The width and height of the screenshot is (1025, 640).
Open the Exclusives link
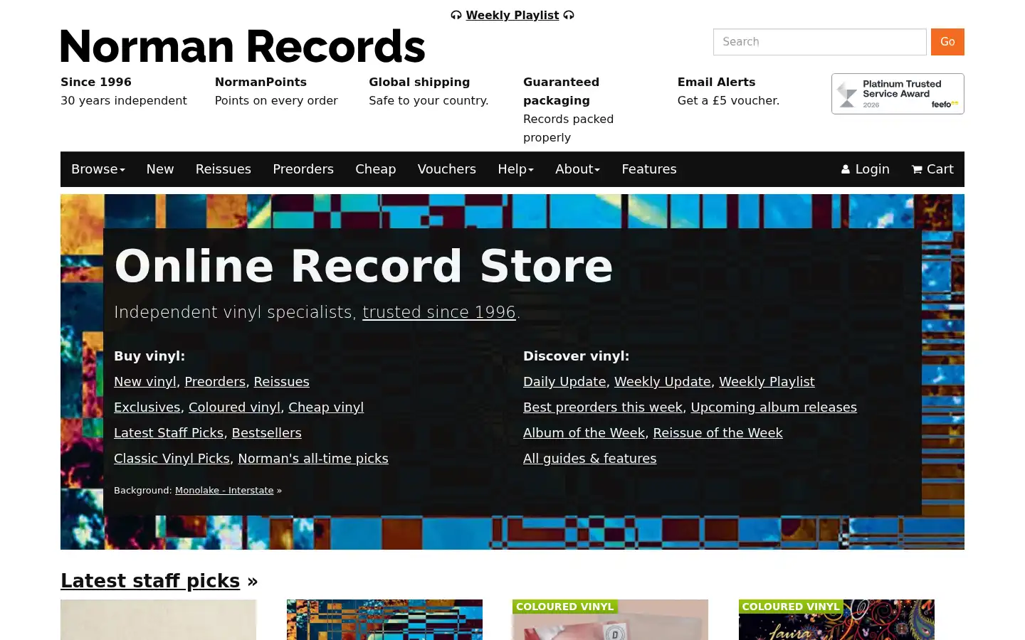(x=147, y=407)
